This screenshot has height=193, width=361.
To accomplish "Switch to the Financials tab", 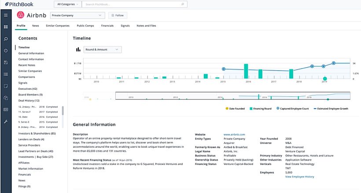I will pyautogui.click(x=107, y=26).
